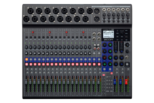Tap the Rewind transport button

[x=117, y=40]
